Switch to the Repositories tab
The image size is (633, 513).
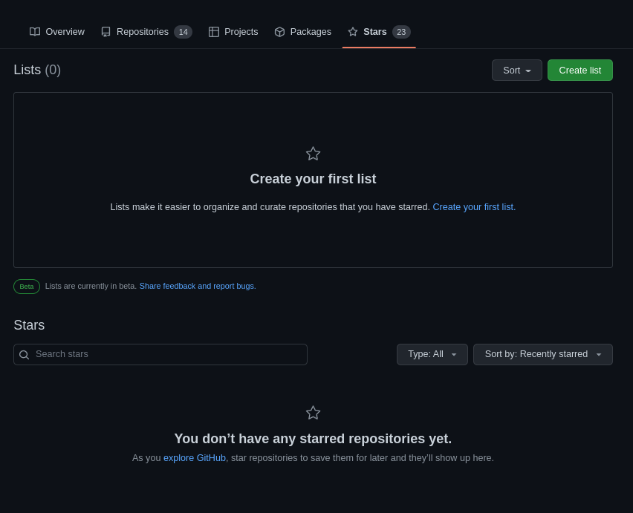tap(146, 32)
